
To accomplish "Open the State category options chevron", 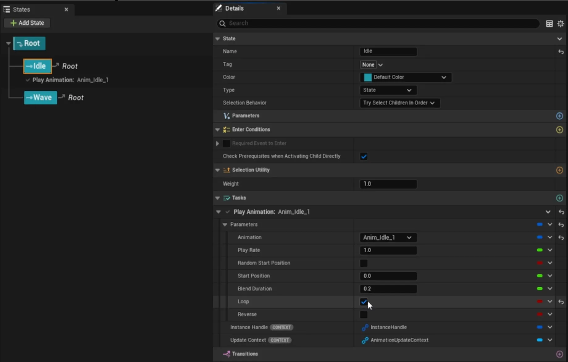I will pos(559,39).
